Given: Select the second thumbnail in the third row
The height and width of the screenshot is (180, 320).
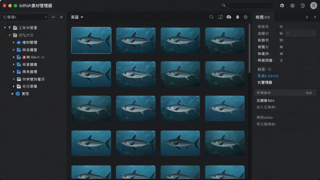Looking at the screenshot, I should (136, 108).
